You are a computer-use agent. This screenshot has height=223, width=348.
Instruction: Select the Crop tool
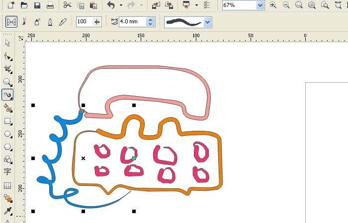[7, 69]
